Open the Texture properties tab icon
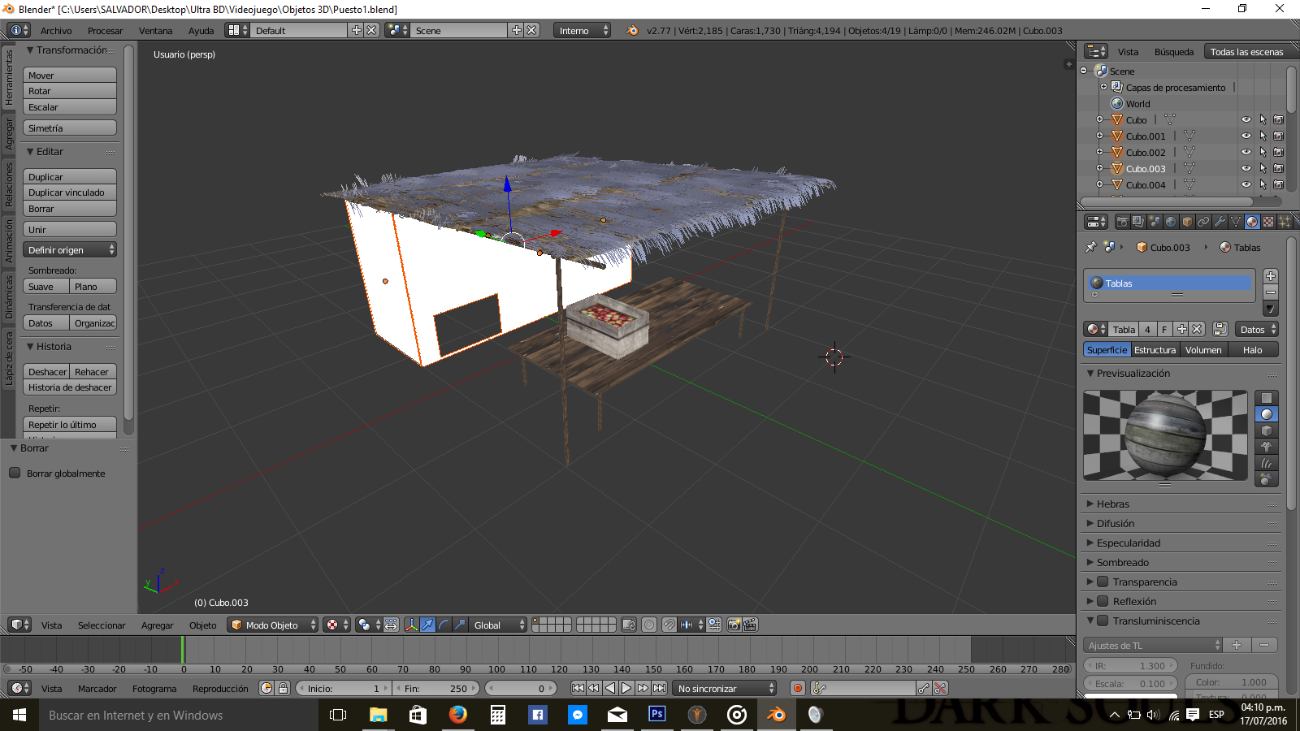1300x731 pixels. point(1268,222)
